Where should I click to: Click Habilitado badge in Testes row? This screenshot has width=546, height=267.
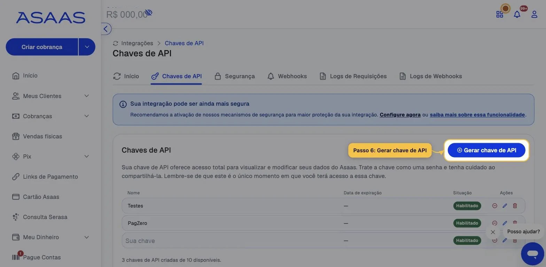point(467,206)
